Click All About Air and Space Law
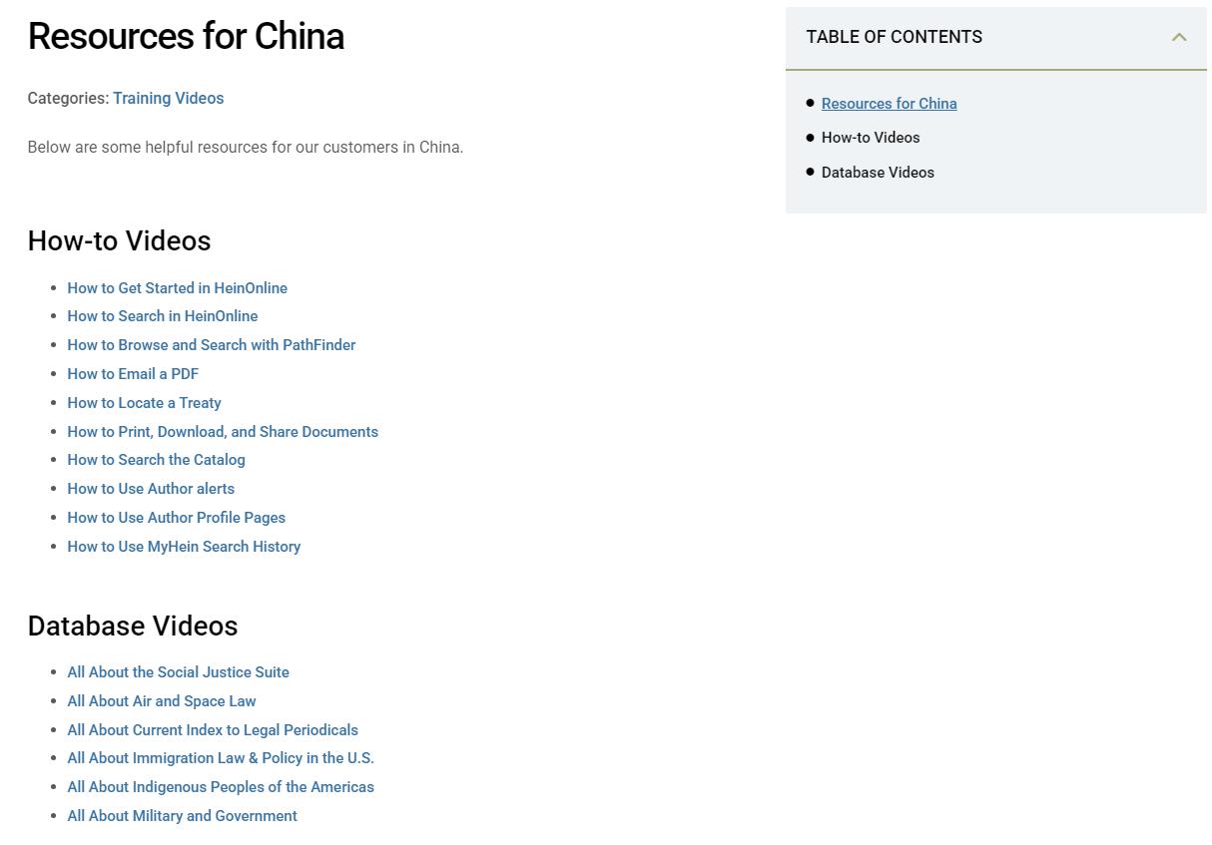This screenshot has width=1212, height=845. click(x=162, y=701)
